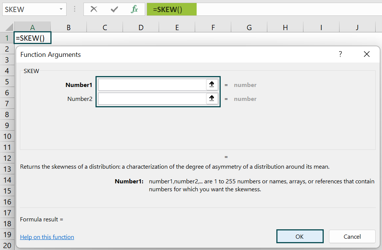Open the Help on this function link
382x250 pixels.
[47, 237]
